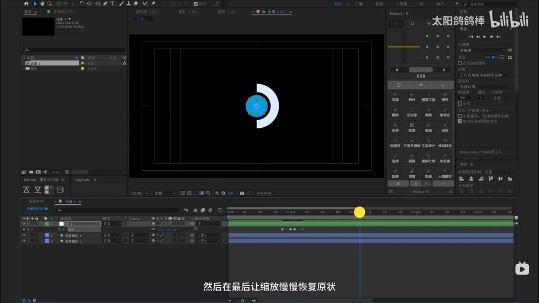Click the current timecode 0:00:02:06
Image resolution: width=539 pixels, height=303 pixels.
point(38,209)
